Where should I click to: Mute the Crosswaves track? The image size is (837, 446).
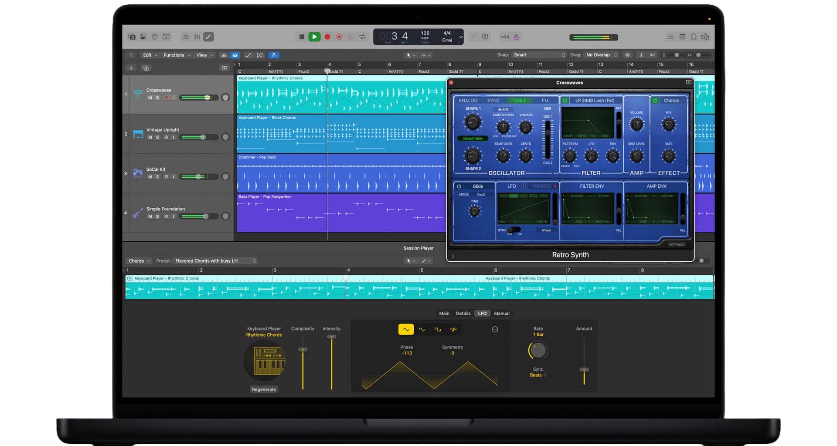coord(150,98)
